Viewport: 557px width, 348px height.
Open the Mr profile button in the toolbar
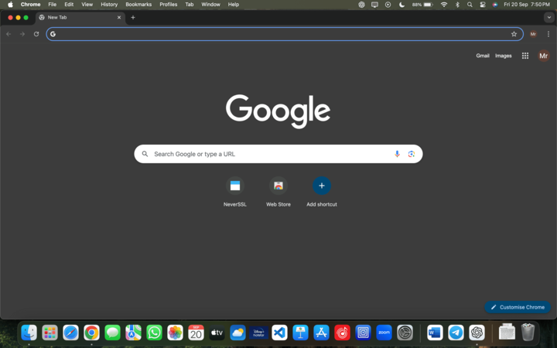pyautogui.click(x=533, y=34)
